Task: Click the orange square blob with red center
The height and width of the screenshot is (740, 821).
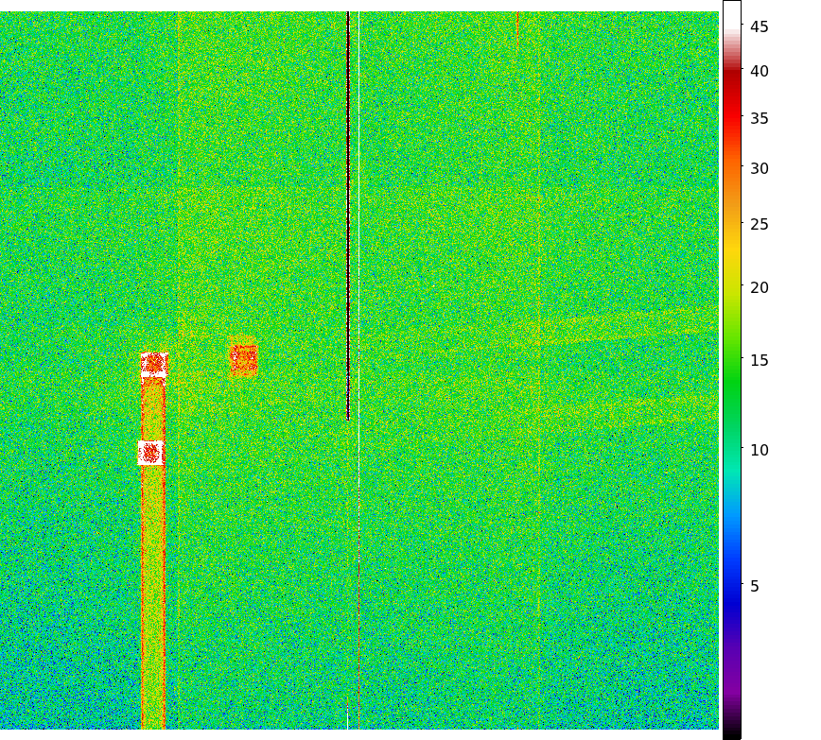Action: coord(243,358)
